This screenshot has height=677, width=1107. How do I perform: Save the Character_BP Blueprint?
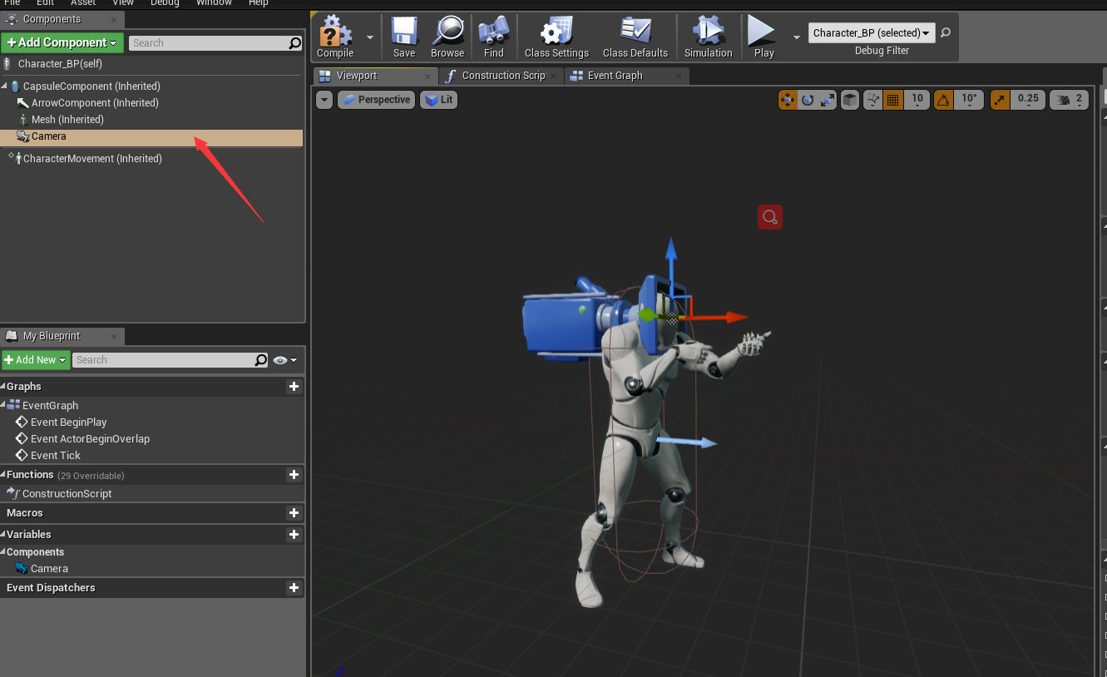[404, 33]
